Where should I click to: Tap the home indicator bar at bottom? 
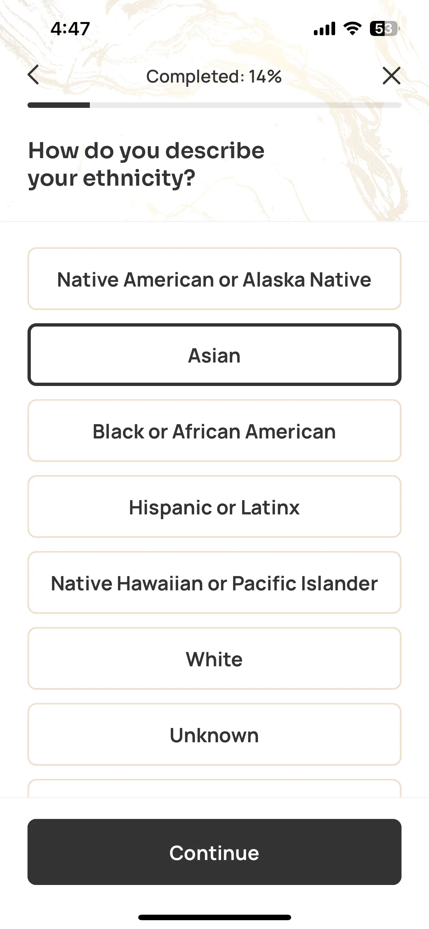(x=214, y=917)
